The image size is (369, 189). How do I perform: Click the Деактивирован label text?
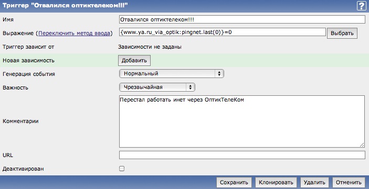23,169
